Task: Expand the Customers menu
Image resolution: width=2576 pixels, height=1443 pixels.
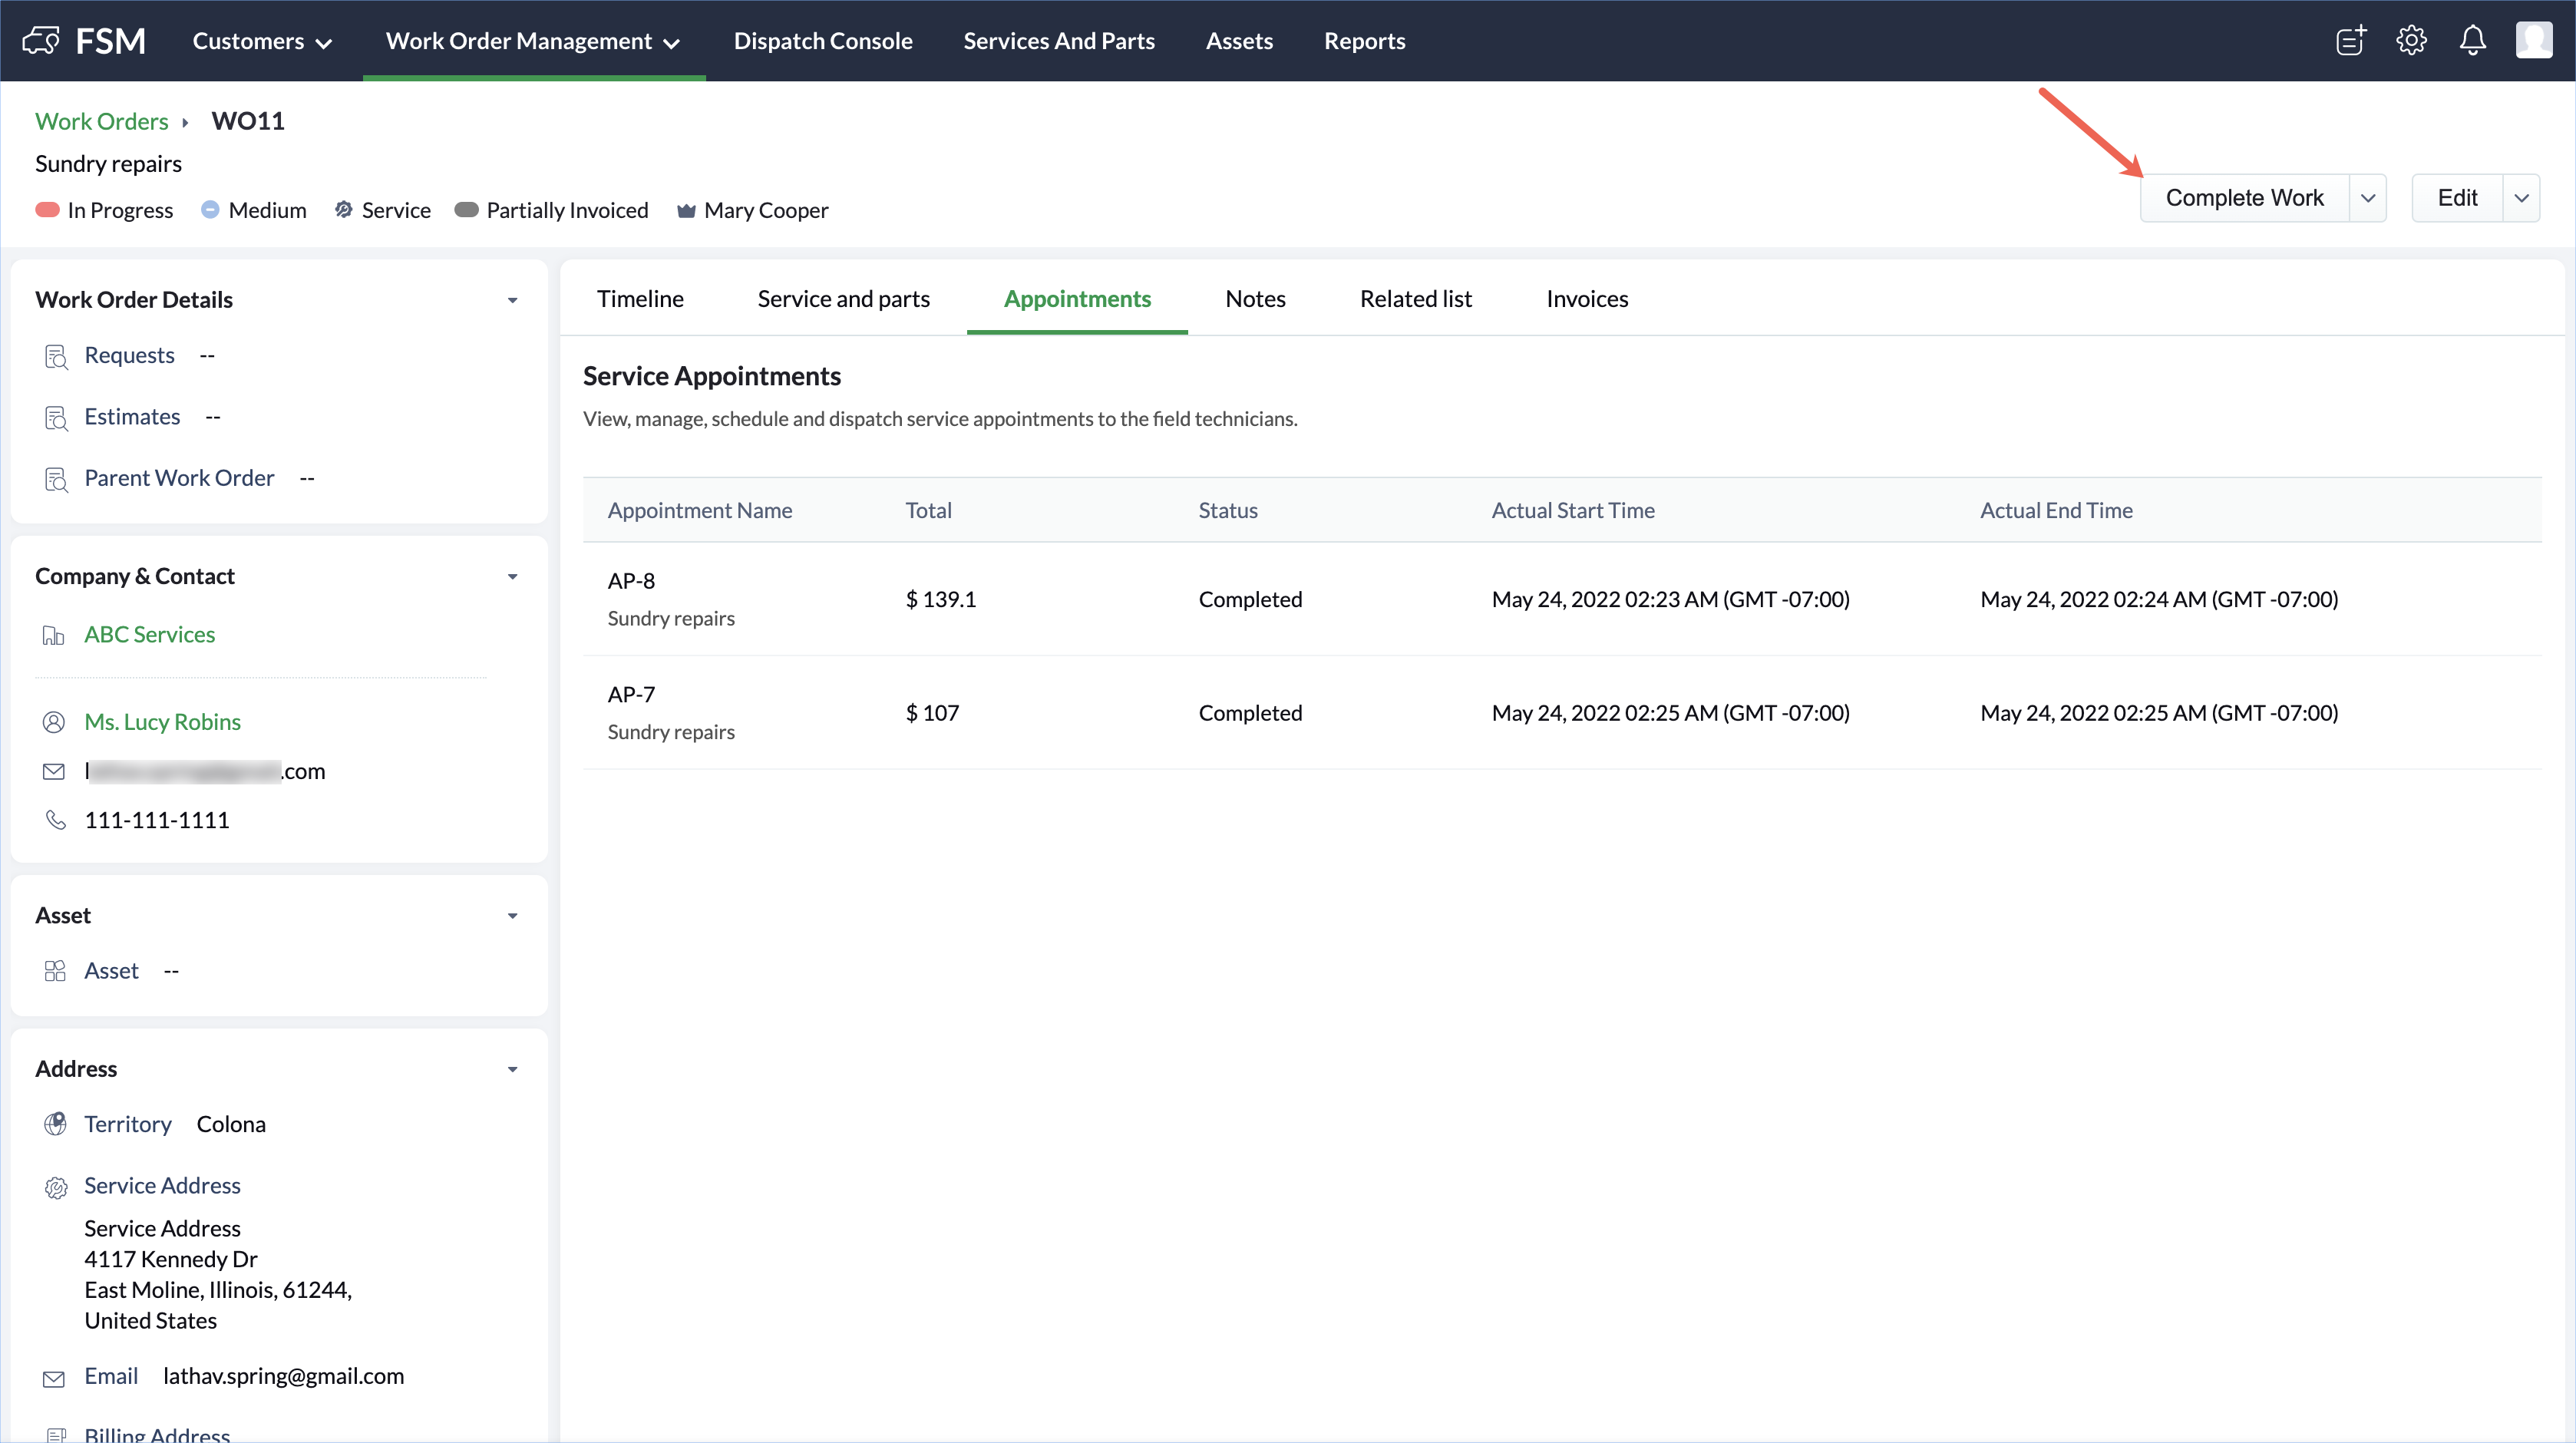Action: 262,41
